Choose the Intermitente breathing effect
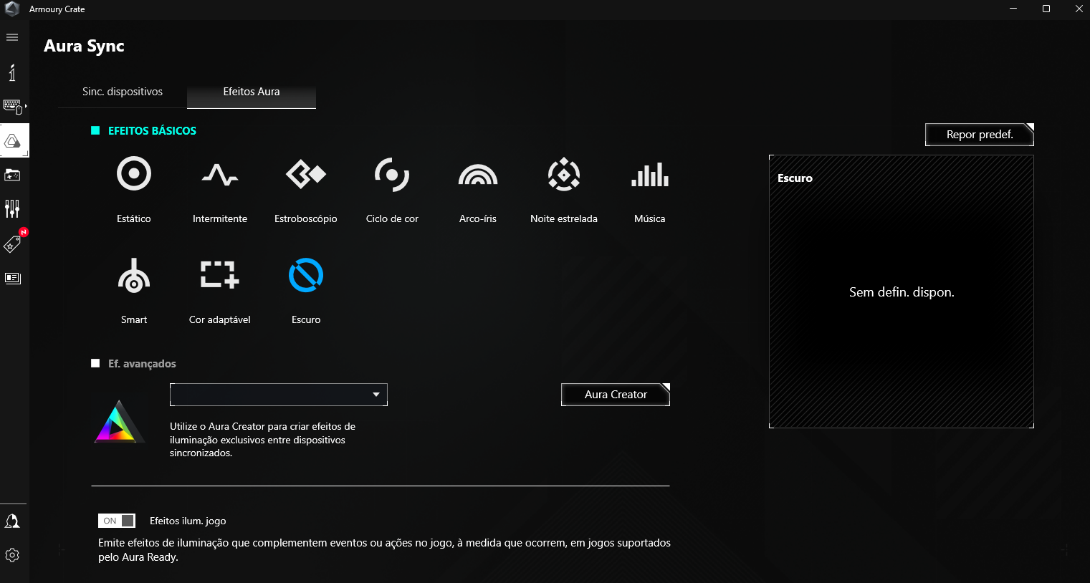 click(220, 174)
